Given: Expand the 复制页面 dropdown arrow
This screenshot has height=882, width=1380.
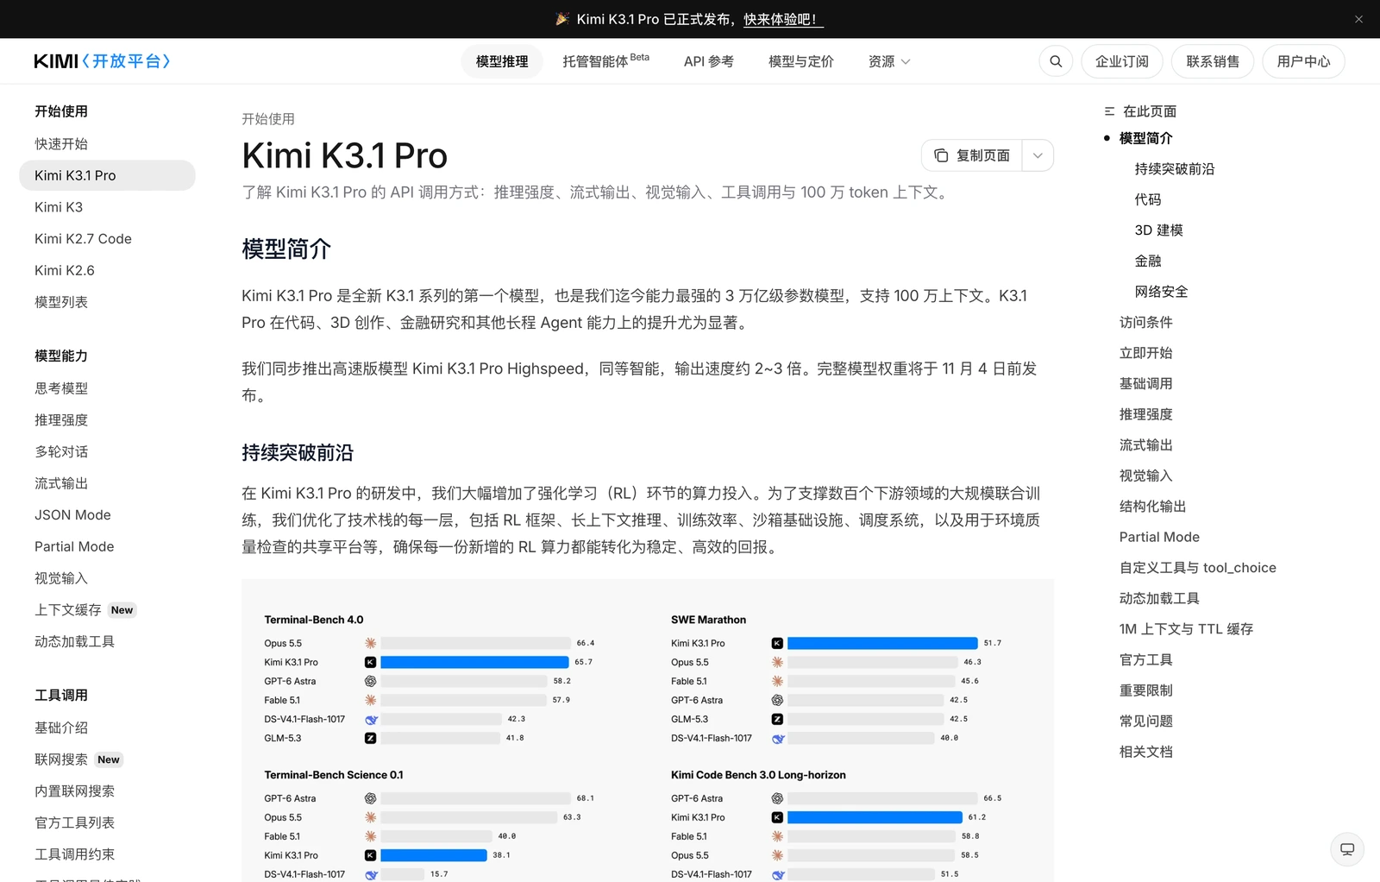Looking at the screenshot, I should 1038,155.
